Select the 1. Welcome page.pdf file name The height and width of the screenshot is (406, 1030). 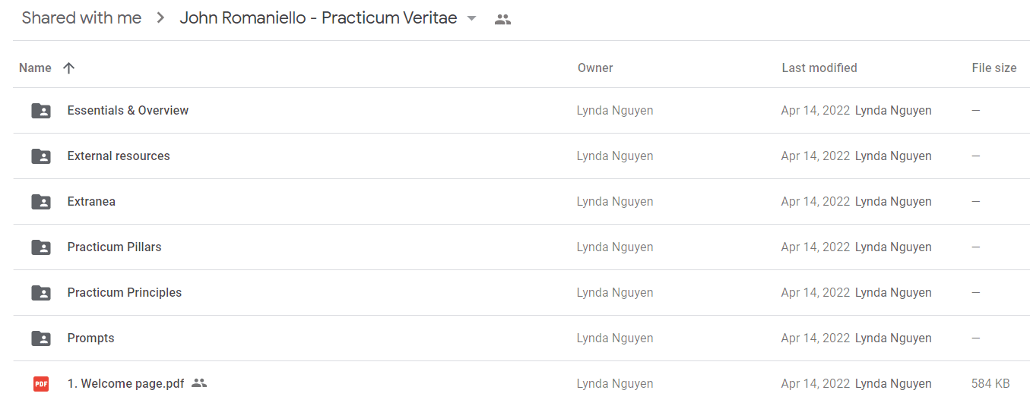click(125, 384)
